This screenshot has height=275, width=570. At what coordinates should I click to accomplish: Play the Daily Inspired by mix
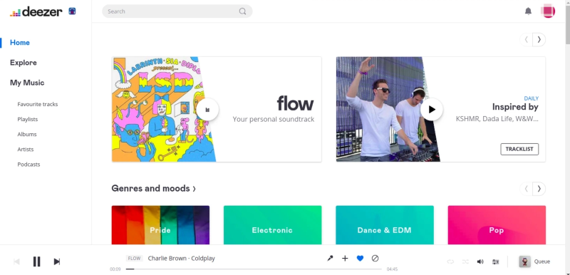coord(432,109)
